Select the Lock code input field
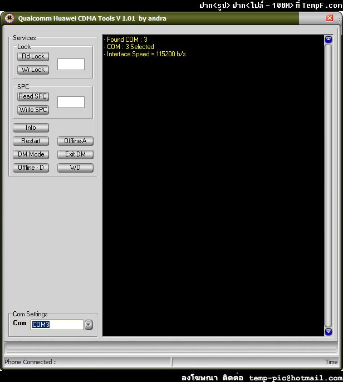The width and height of the screenshot is (343, 382). (71, 65)
